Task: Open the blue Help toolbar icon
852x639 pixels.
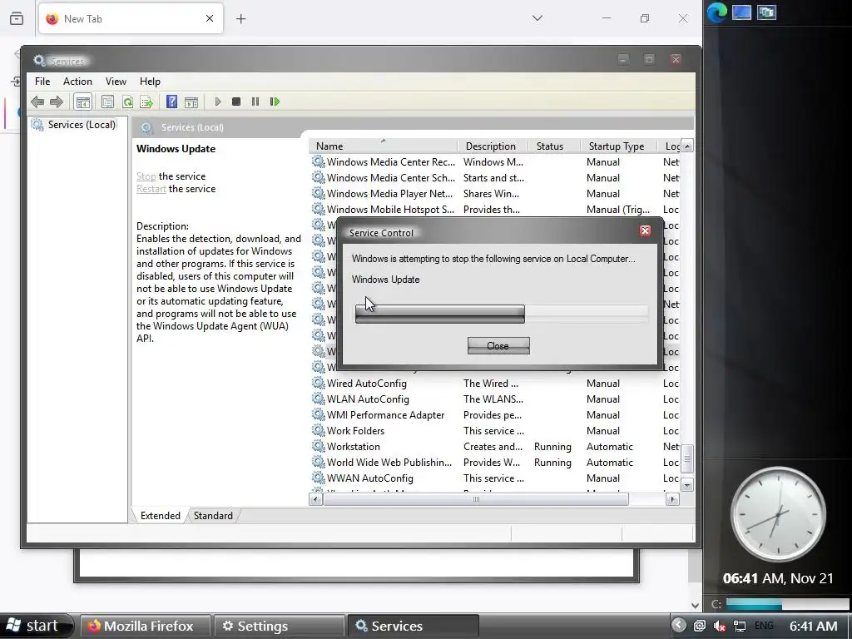Action: (171, 102)
